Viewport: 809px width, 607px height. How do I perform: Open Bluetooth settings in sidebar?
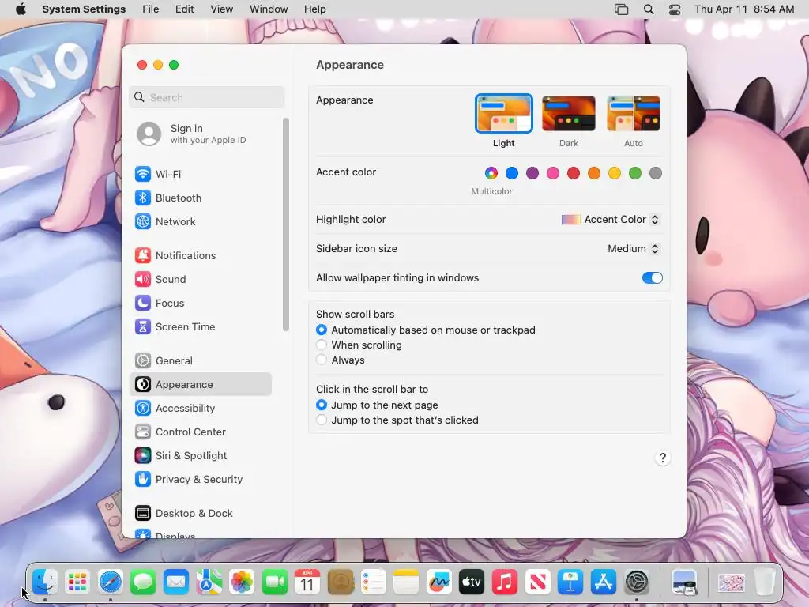click(x=200, y=198)
